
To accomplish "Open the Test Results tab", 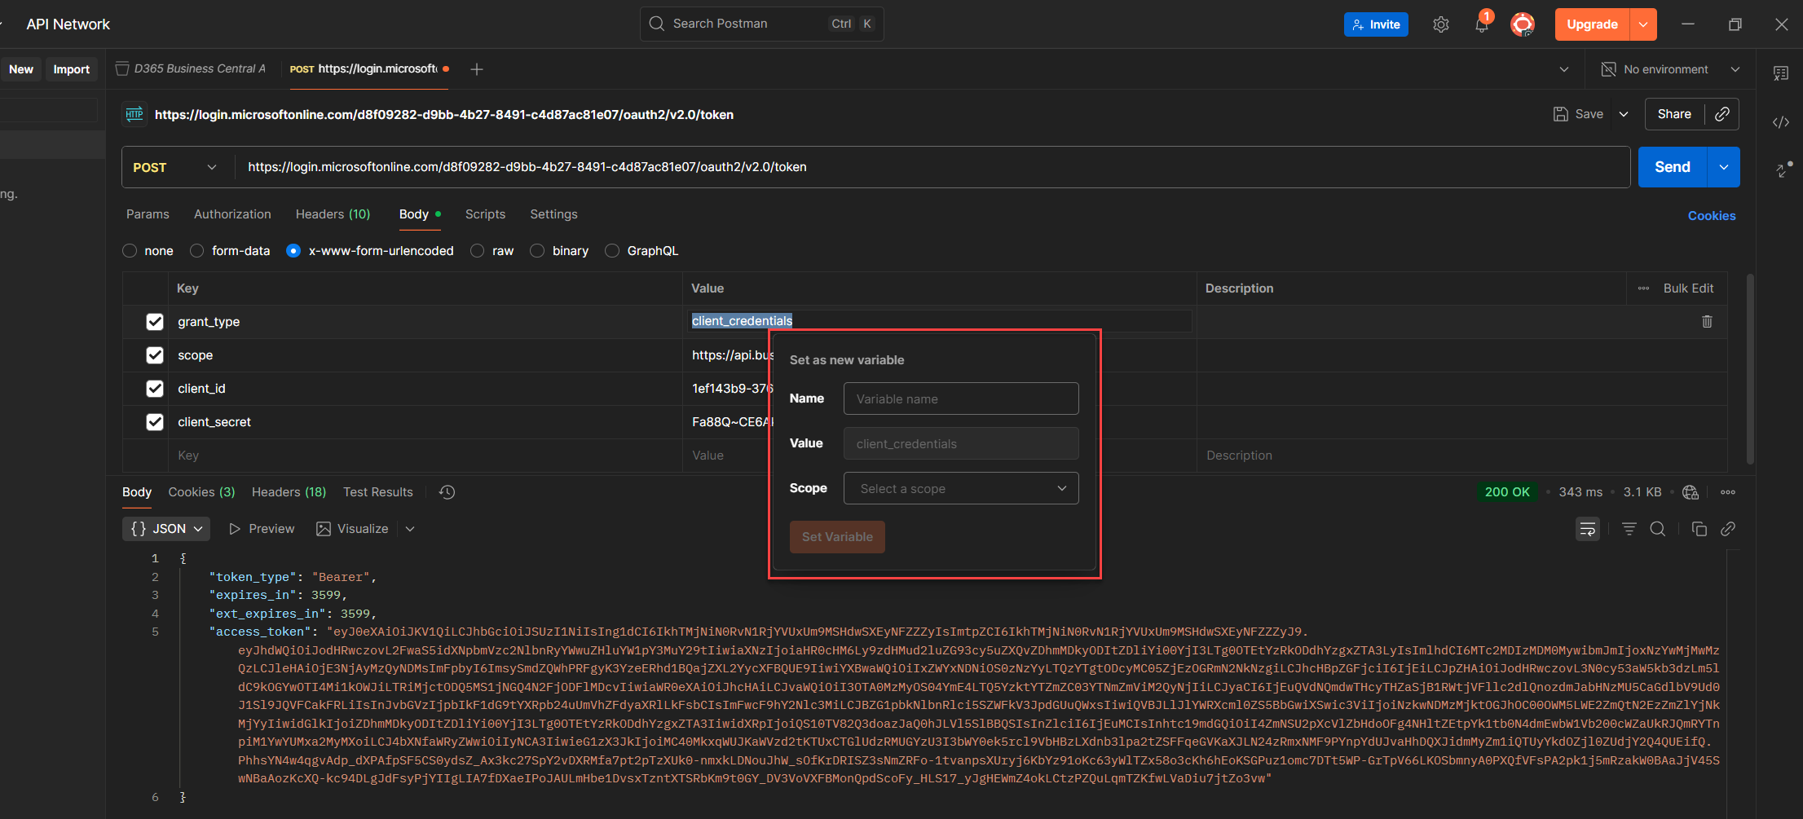I will [377, 492].
